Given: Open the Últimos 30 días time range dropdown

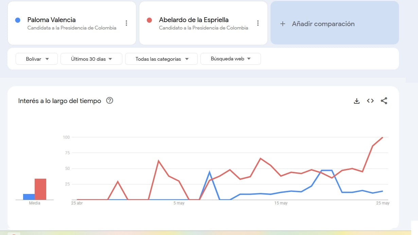Looking at the screenshot, I should click(91, 59).
